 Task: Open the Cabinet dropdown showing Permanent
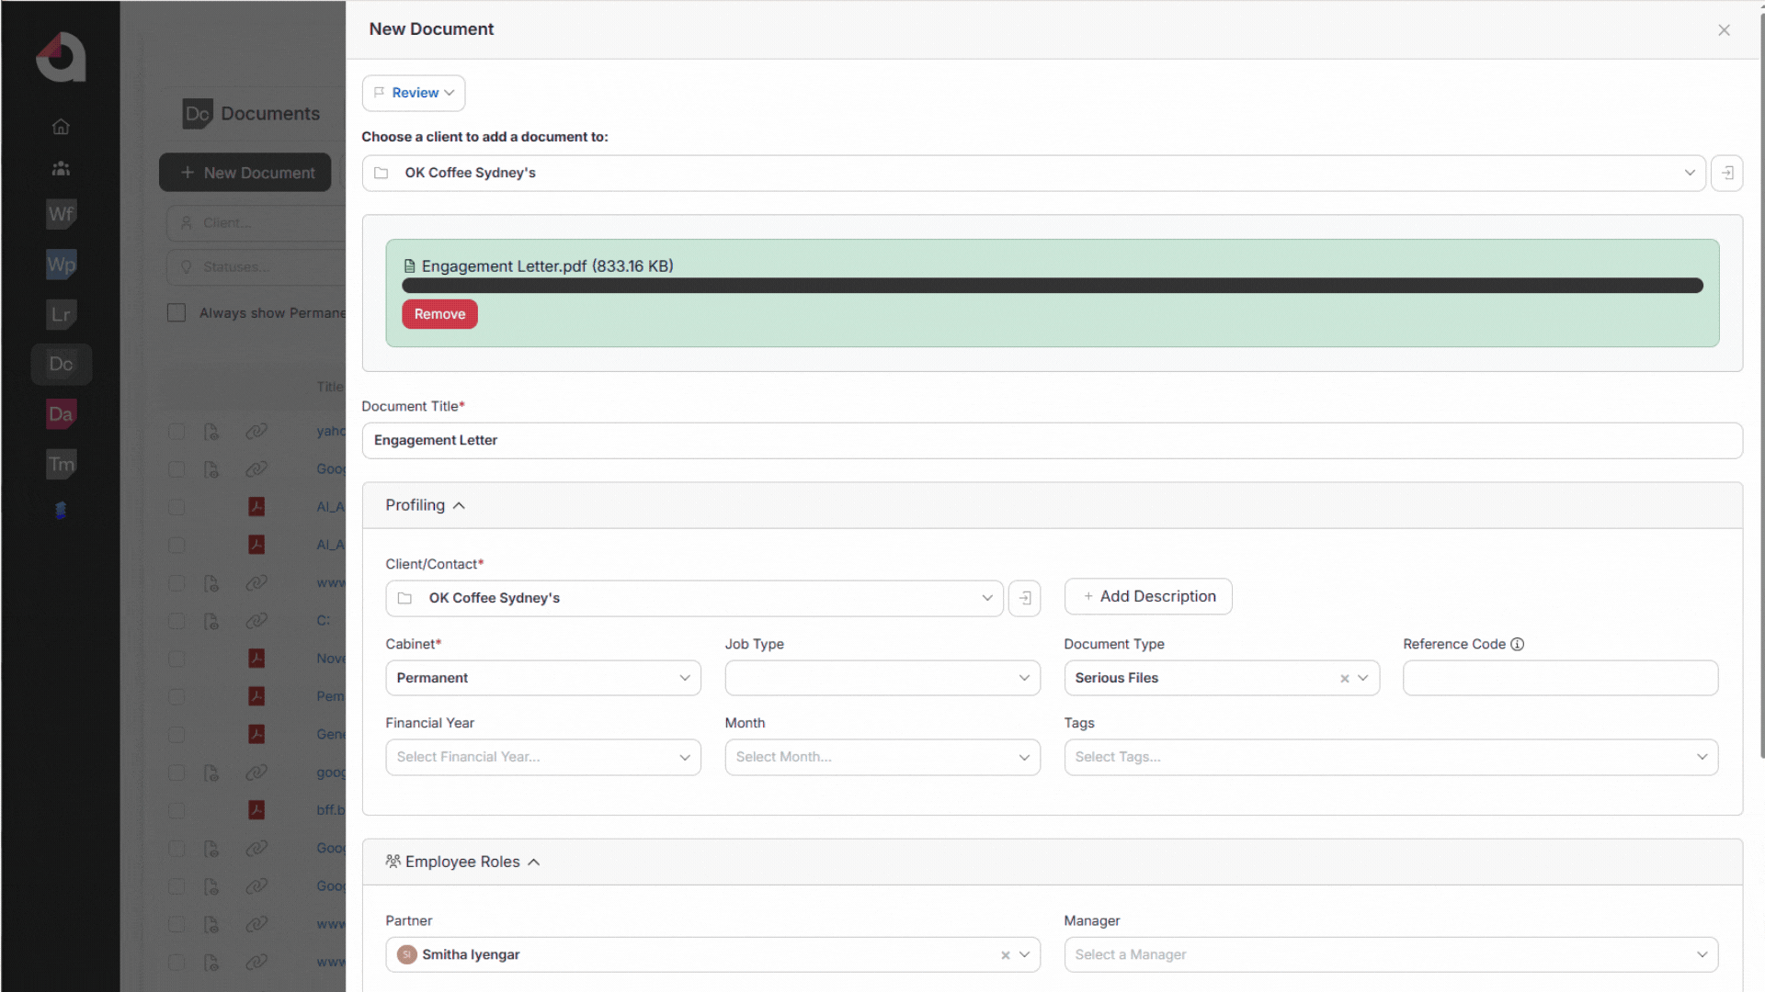pyautogui.click(x=542, y=678)
